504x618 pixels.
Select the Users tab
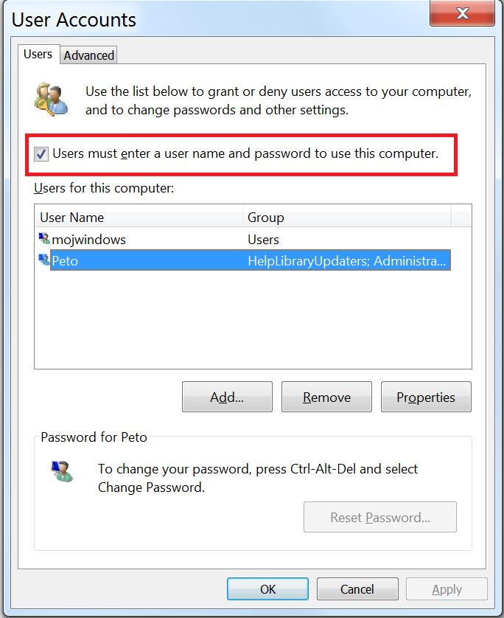(38, 54)
